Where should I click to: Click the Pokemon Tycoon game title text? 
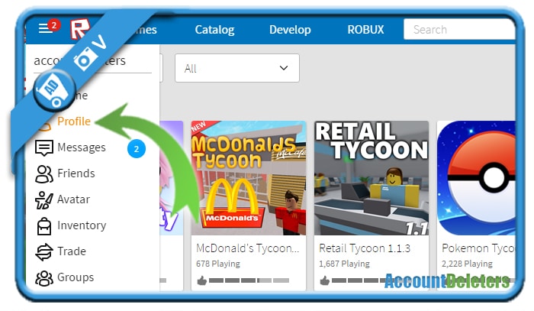click(x=478, y=248)
